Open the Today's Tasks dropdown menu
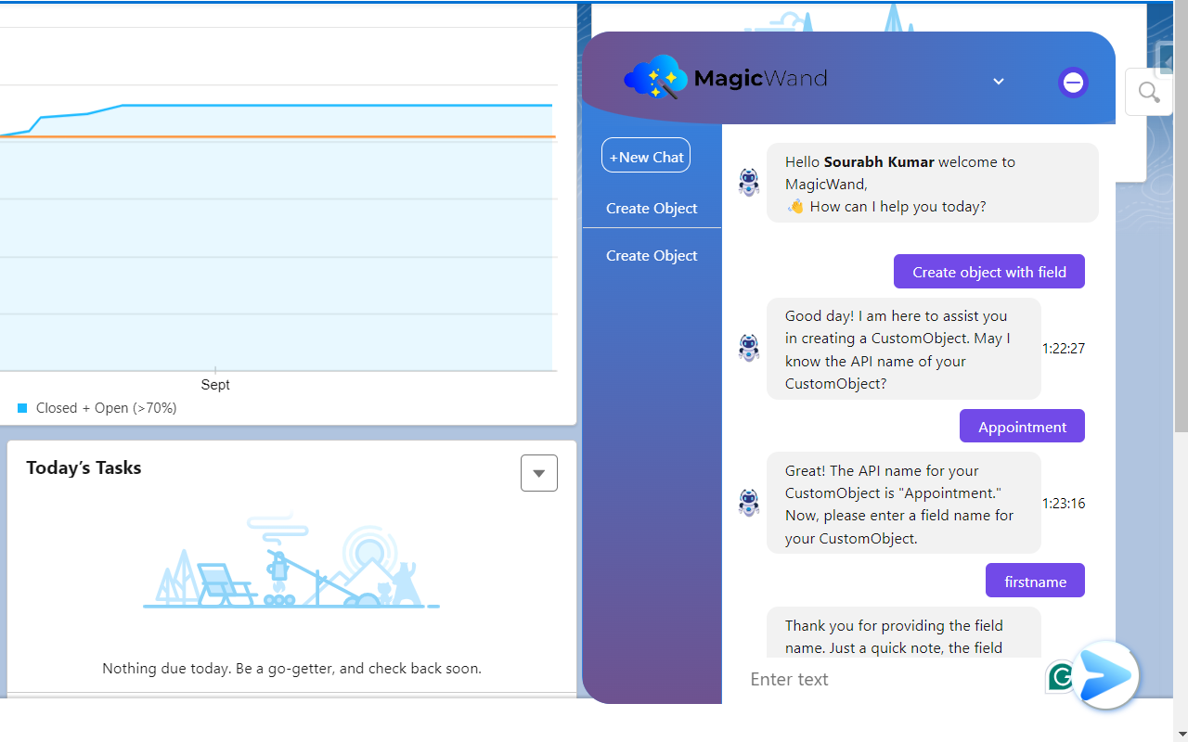Image resolution: width=1188 pixels, height=742 pixels. 539,473
